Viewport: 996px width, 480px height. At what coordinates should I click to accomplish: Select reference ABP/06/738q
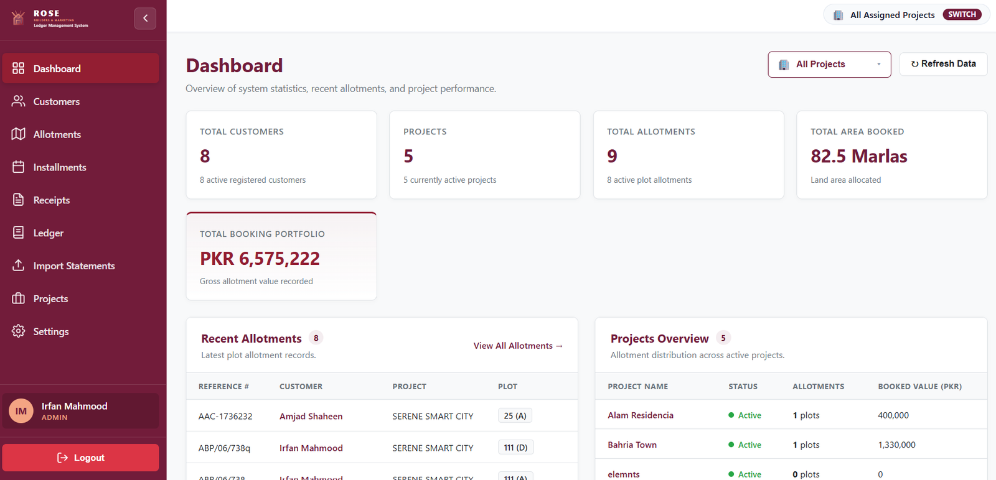[x=224, y=448]
